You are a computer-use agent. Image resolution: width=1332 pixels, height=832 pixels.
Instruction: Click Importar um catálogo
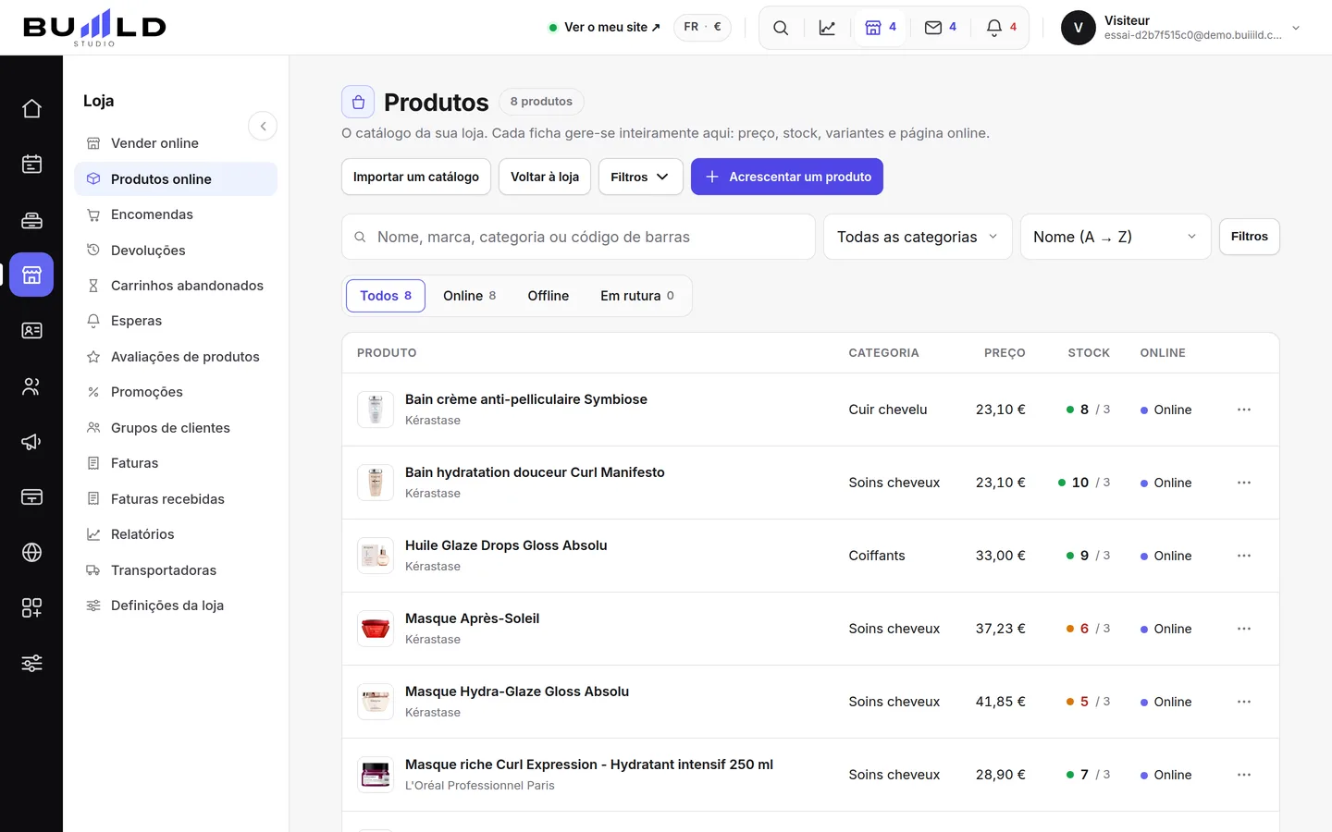click(x=416, y=177)
